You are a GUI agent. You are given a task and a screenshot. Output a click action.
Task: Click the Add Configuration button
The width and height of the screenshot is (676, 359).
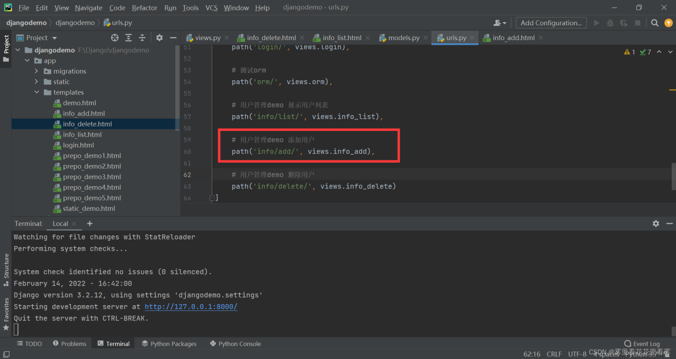coord(551,23)
